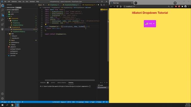
Task: Add a new terminal with plus icon
Action: tap(101, 83)
